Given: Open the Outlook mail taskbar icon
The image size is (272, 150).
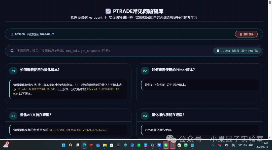Looking at the screenshot, I should pos(98,145).
